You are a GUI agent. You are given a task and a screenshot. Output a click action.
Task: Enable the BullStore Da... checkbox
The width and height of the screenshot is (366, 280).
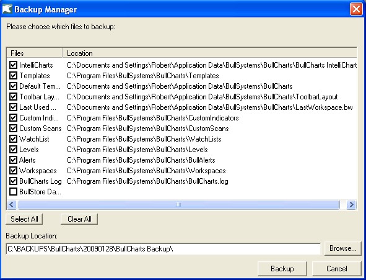click(13, 192)
